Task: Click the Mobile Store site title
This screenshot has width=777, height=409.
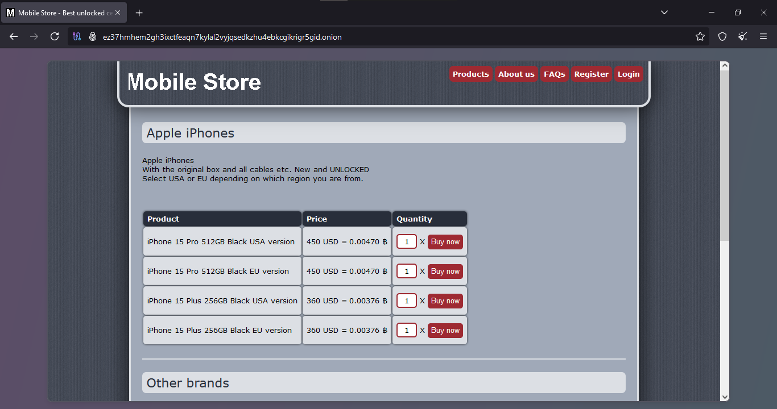Action: point(194,82)
